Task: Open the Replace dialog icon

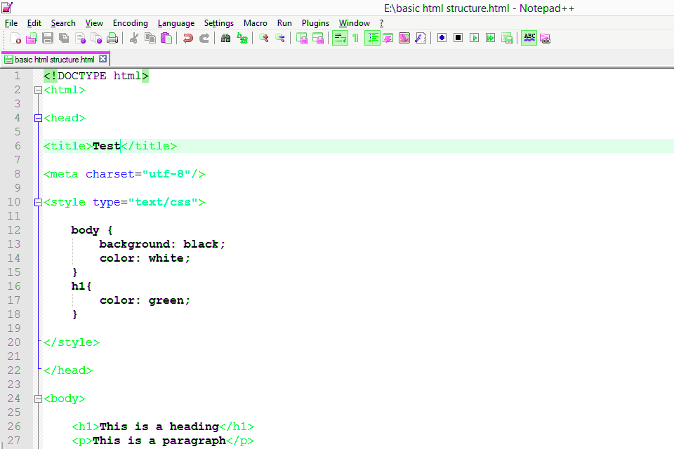Action: click(x=242, y=39)
